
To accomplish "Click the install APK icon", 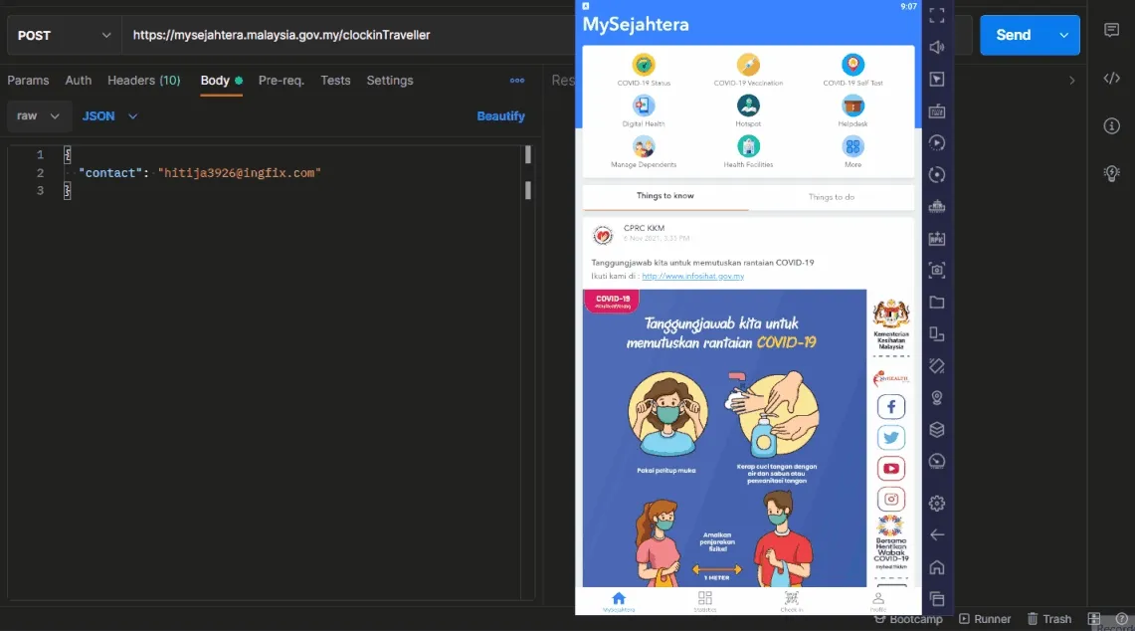I will coord(937,238).
